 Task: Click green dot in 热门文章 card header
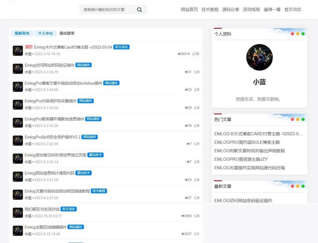click(x=303, y=119)
